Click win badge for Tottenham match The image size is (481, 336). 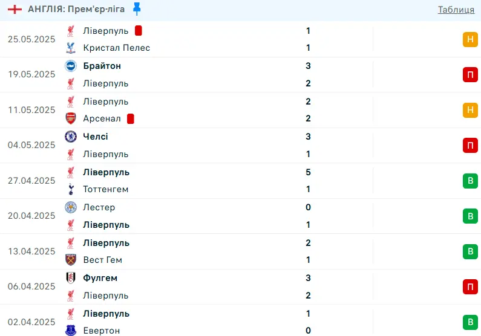point(470,181)
